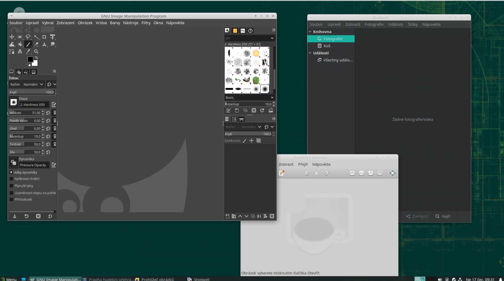
Task: Select the Free Select lasso tool
Action: (28, 37)
